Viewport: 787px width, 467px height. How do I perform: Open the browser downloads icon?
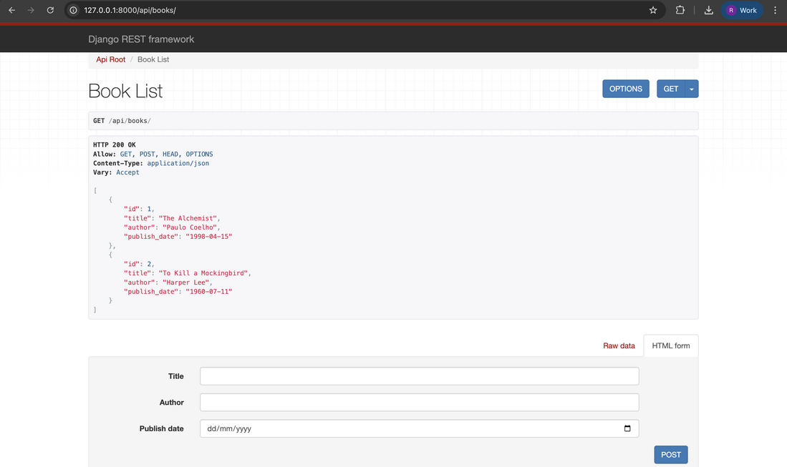[708, 10]
